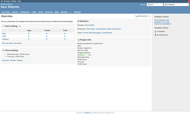This screenshot has height=114, width=190.
Task: Click the Members group icon
Action: (x=79, y=21)
